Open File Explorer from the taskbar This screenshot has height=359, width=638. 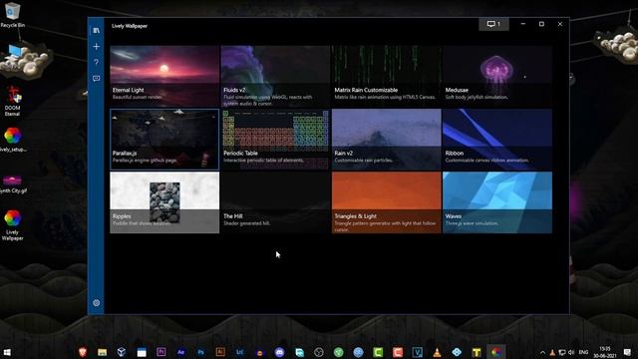(102, 352)
